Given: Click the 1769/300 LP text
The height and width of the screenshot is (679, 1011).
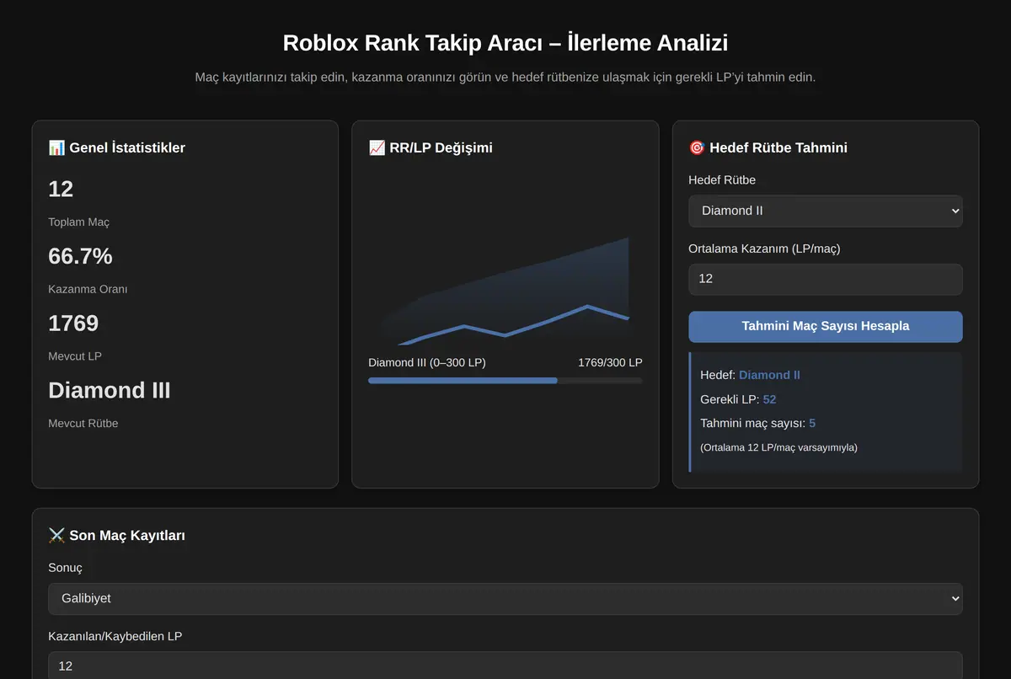Looking at the screenshot, I should tap(610, 363).
